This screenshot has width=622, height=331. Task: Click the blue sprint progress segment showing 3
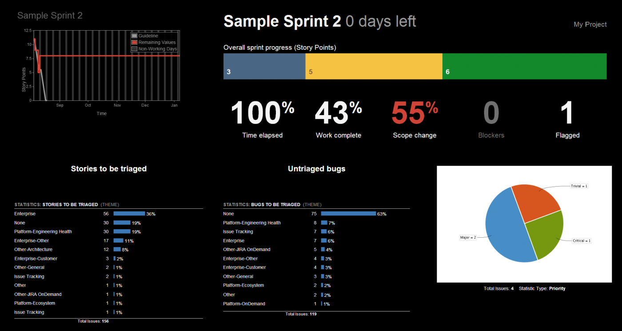click(x=264, y=66)
